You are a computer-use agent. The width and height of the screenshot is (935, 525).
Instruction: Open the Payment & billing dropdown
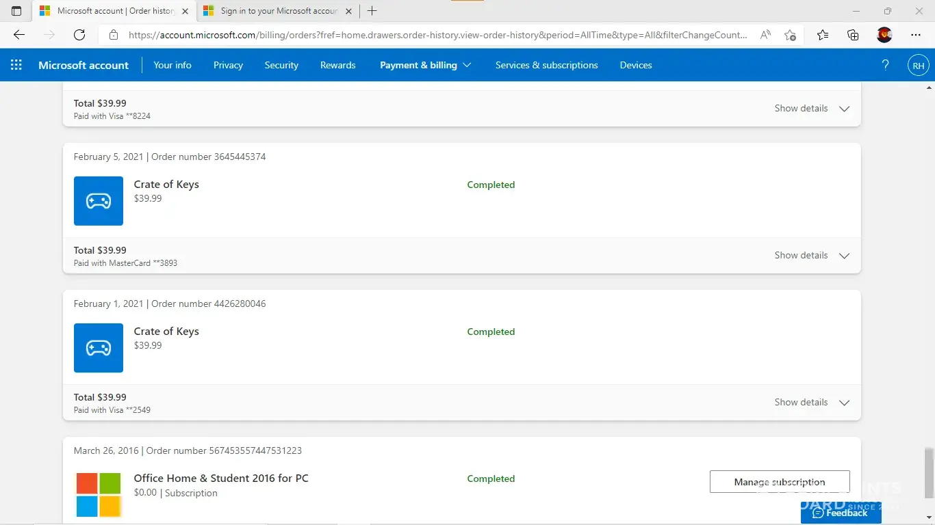pyautogui.click(x=425, y=65)
